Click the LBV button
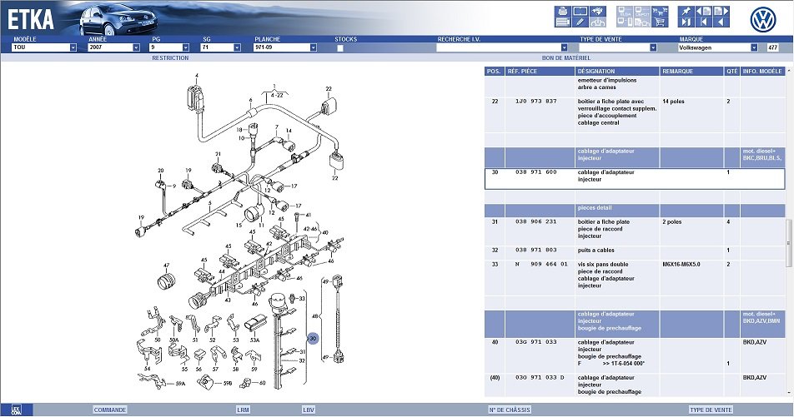This screenshot has height=417, width=794. point(309,410)
